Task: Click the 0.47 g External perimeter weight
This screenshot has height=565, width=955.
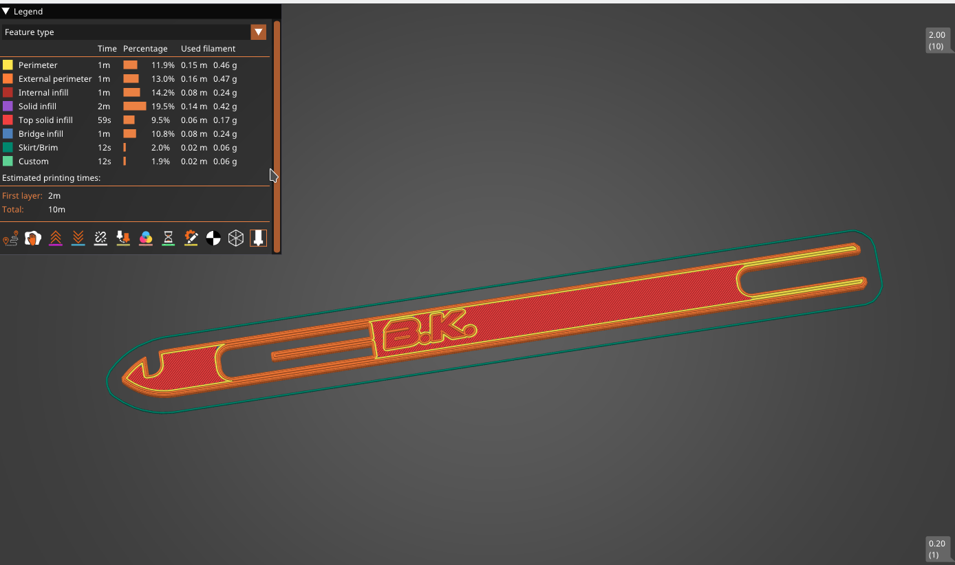Action: pos(225,79)
